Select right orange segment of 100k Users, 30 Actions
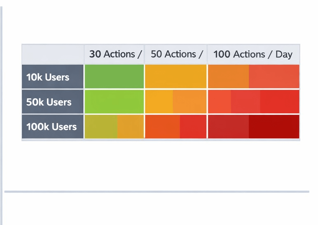Image resolution: width=318 pixels, height=225 pixels. coord(130,127)
